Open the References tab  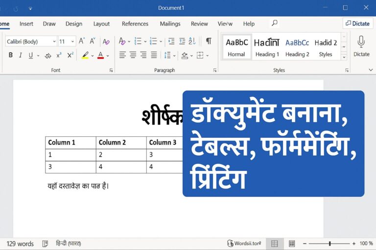tap(135, 24)
